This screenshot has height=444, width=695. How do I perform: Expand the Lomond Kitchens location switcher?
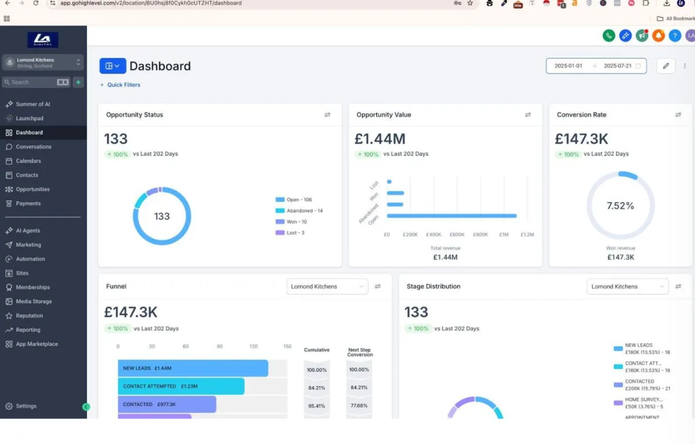click(x=43, y=63)
